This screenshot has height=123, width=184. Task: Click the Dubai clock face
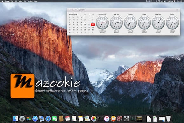click(144, 23)
